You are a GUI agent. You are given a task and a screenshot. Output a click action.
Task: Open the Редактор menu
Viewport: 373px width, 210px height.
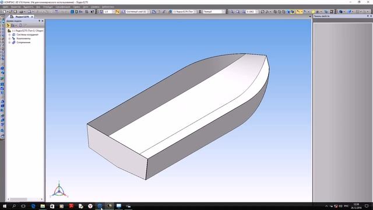16,7
